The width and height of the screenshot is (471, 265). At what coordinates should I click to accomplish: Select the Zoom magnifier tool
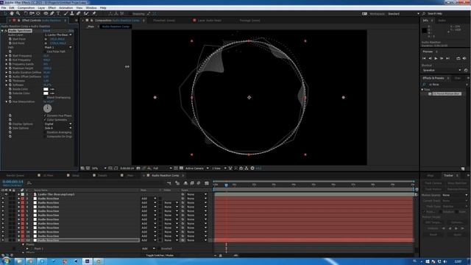18,13
